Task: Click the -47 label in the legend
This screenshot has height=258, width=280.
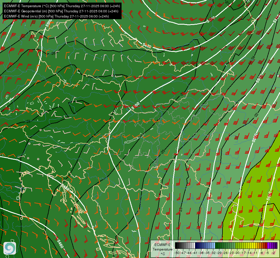Action: [x=183, y=253]
